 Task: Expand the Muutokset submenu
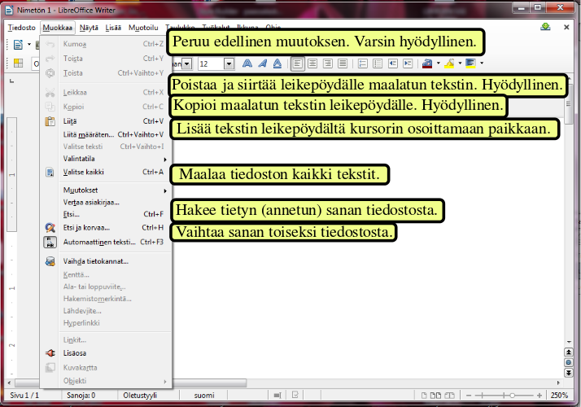point(106,190)
